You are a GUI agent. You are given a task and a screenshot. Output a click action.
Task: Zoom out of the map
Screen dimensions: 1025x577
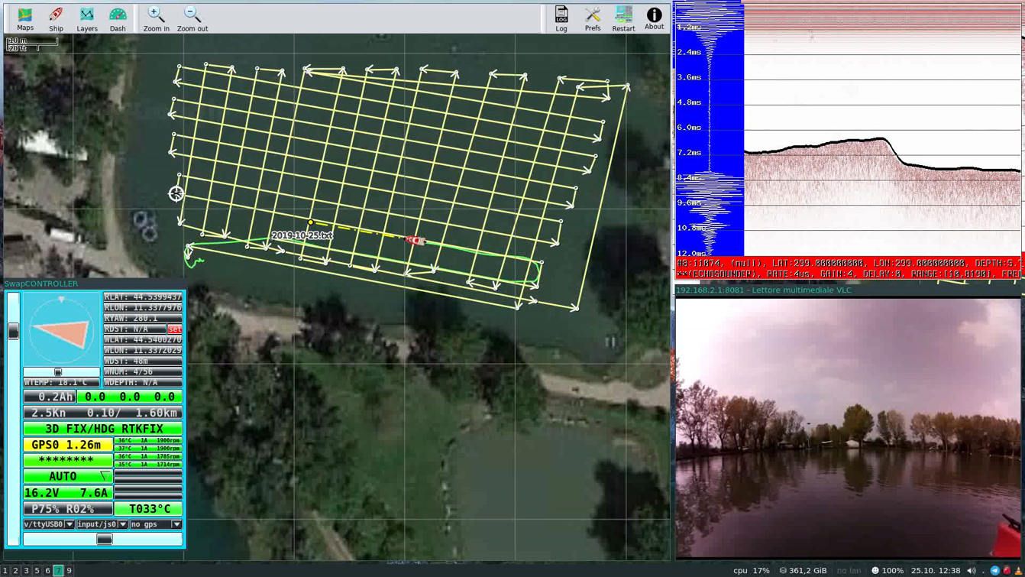pyautogui.click(x=192, y=18)
